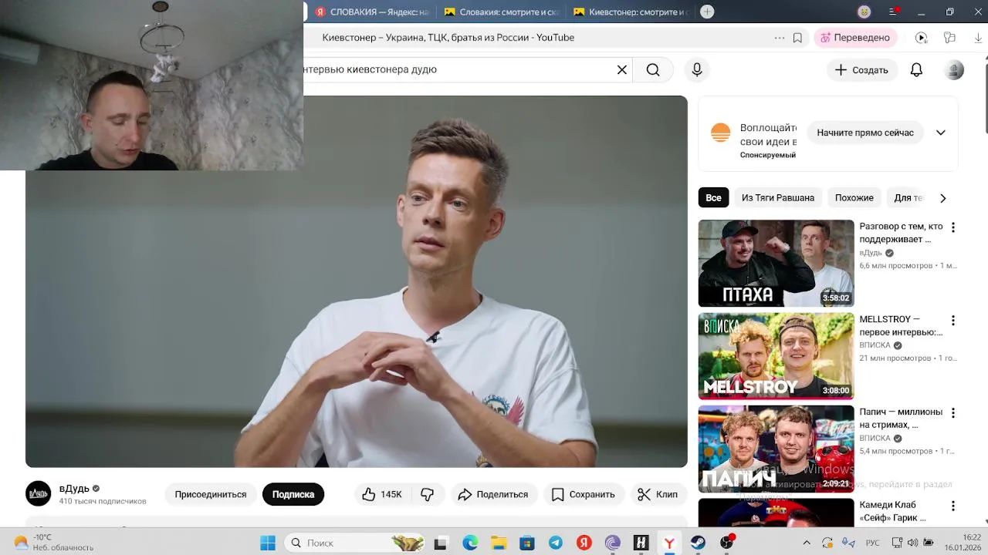This screenshot has width=988, height=555.
Task: Open YouTube notifications bell
Action: click(916, 69)
